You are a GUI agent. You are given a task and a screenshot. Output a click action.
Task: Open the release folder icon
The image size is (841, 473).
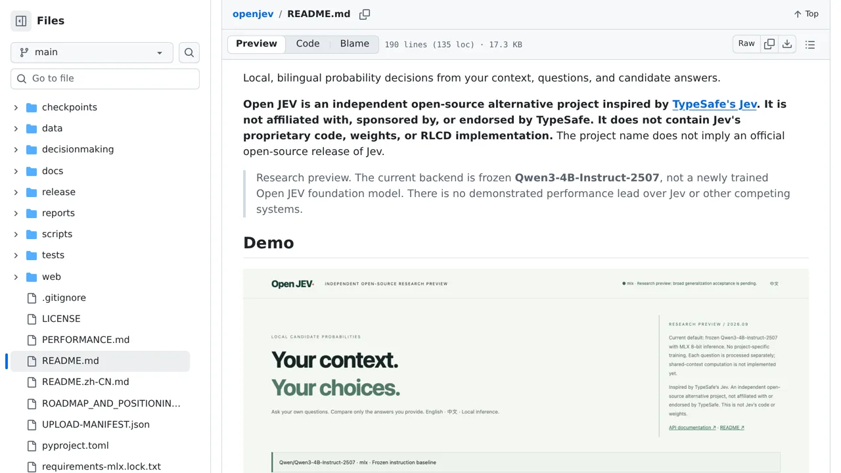[32, 192]
